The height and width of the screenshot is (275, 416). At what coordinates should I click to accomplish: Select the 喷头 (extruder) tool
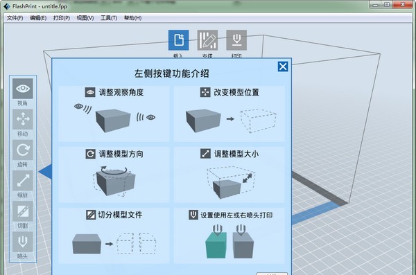(23, 242)
